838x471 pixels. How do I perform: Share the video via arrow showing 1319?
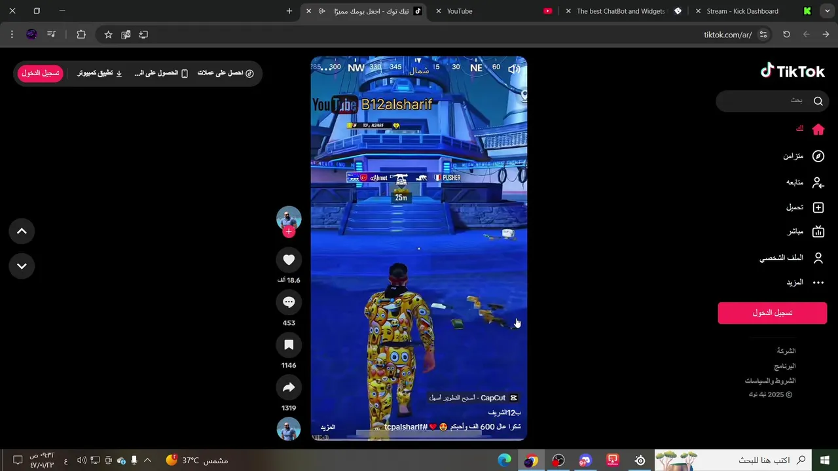point(289,387)
